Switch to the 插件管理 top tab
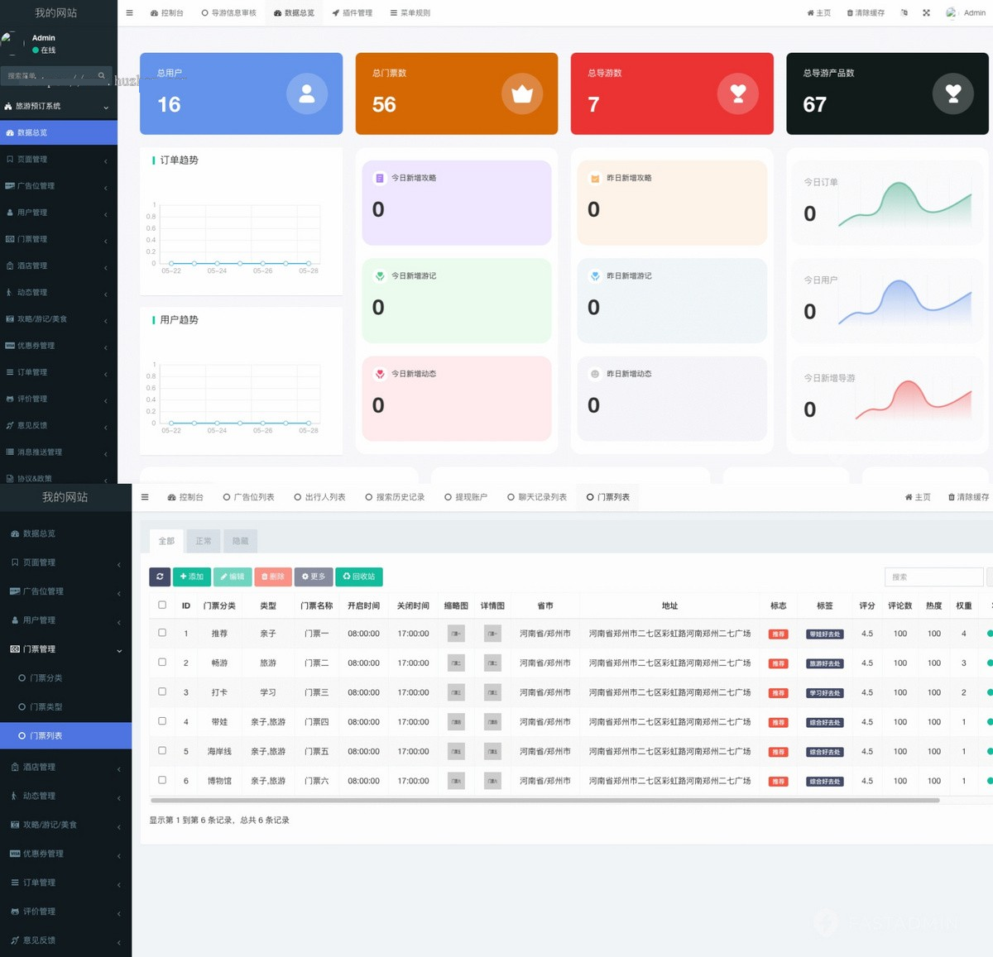 coord(353,13)
